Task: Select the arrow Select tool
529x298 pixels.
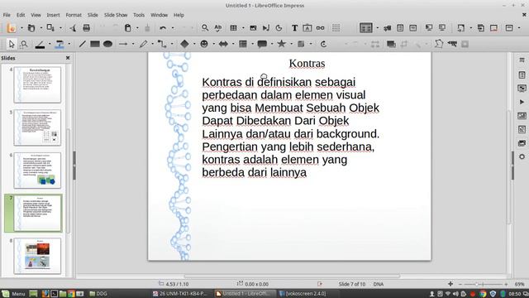Action: pyautogui.click(x=11, y=44)
